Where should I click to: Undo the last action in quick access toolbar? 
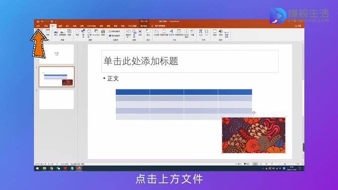(42, 22)
